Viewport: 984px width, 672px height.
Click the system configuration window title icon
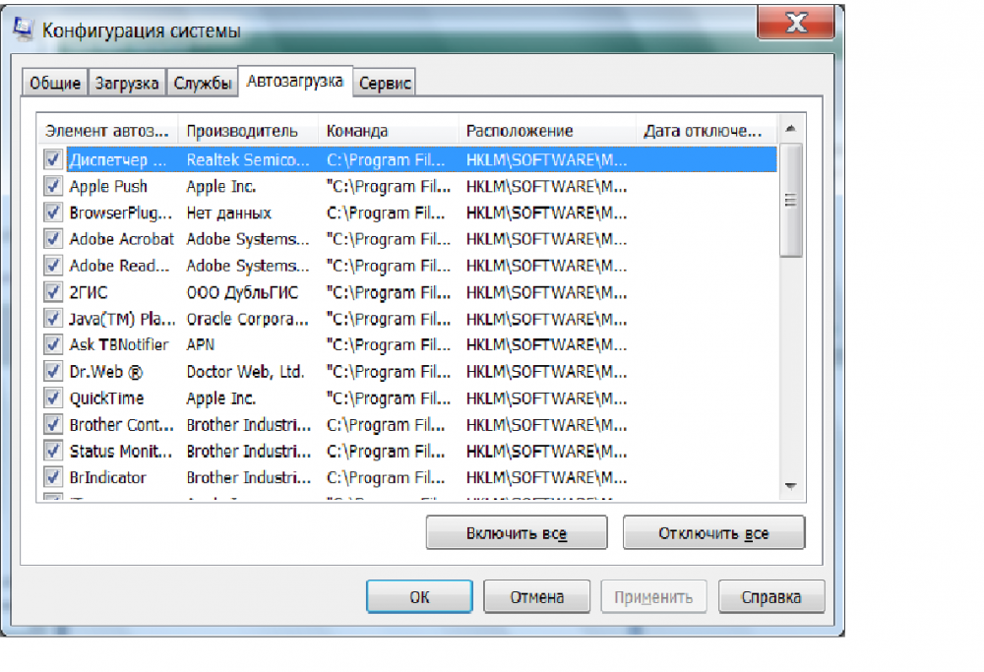(24, 29)
